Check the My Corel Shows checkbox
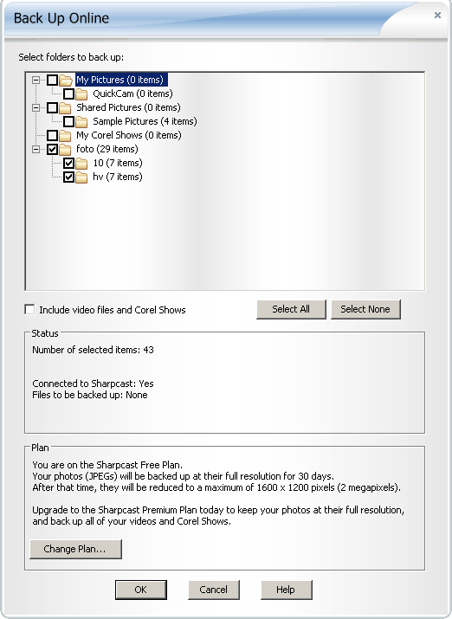The image size is (452, 619). pyautogui.click(x=53, y=135)
